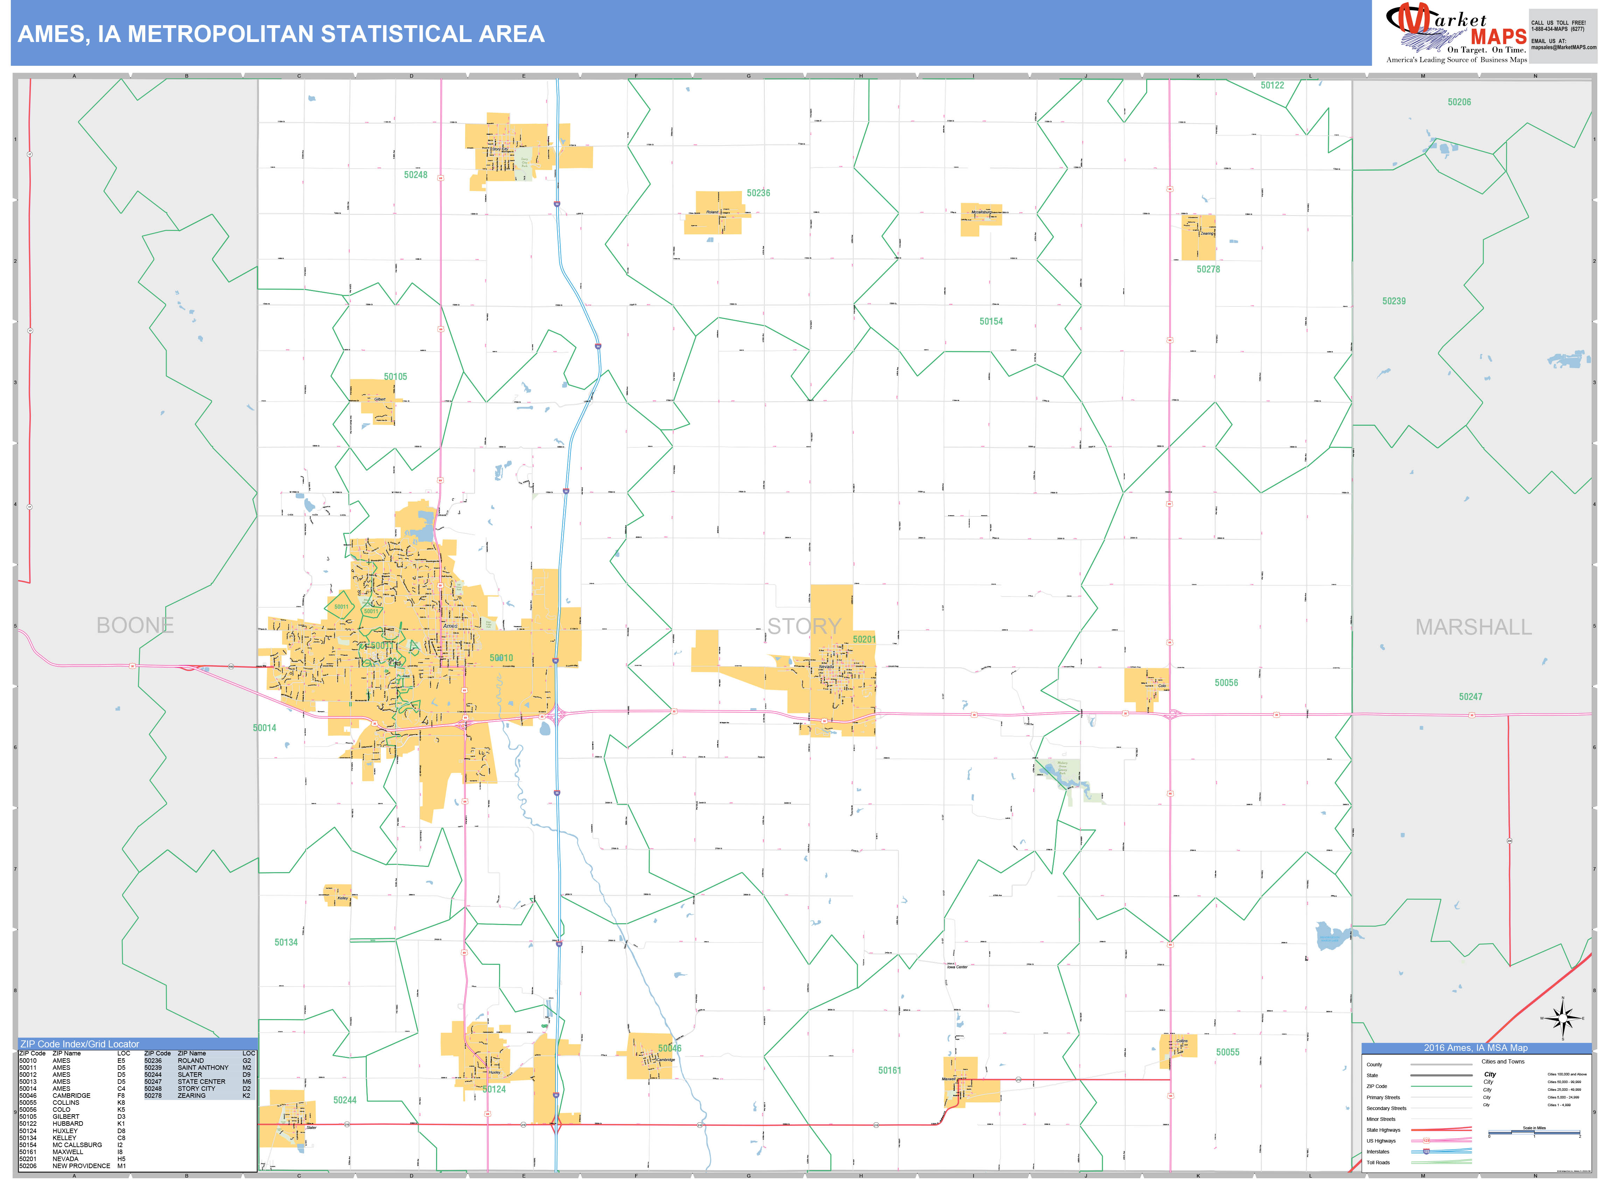Click the 50248 ZIP label near Story City
The width and height of the screenshot is (1605, 1180).
click(x=415, y=175)
